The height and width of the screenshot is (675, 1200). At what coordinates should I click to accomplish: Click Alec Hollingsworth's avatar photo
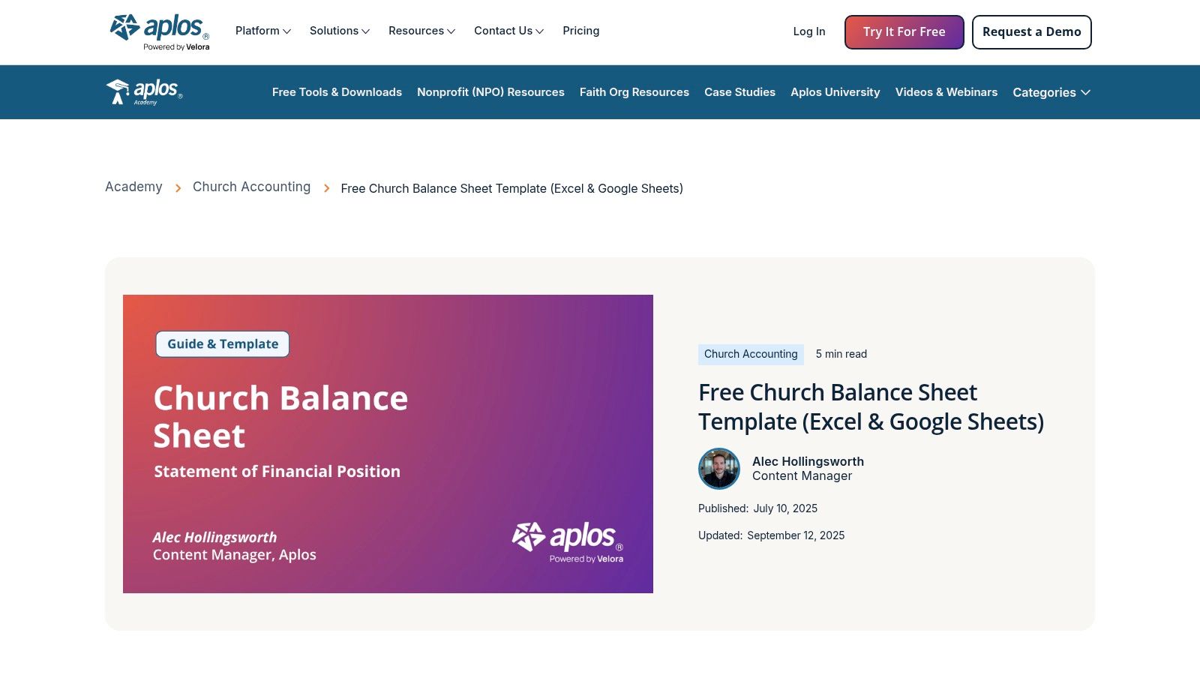(719, 469)
